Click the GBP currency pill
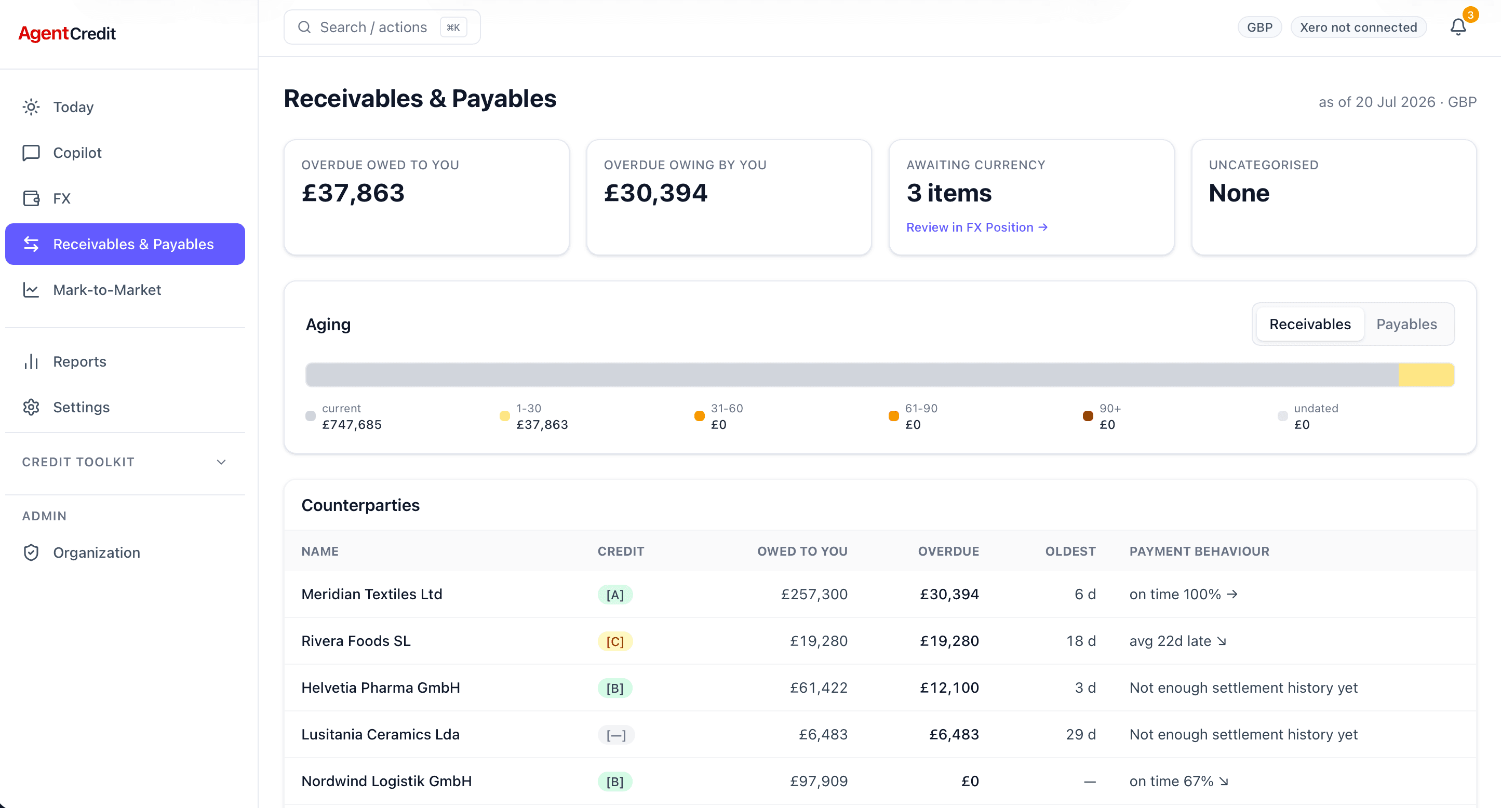 [1259, 28]
